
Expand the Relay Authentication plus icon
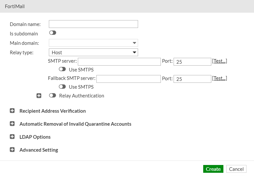coord(39,96)
